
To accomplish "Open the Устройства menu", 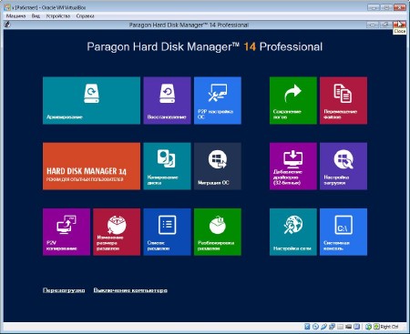I will click(58, 16).
